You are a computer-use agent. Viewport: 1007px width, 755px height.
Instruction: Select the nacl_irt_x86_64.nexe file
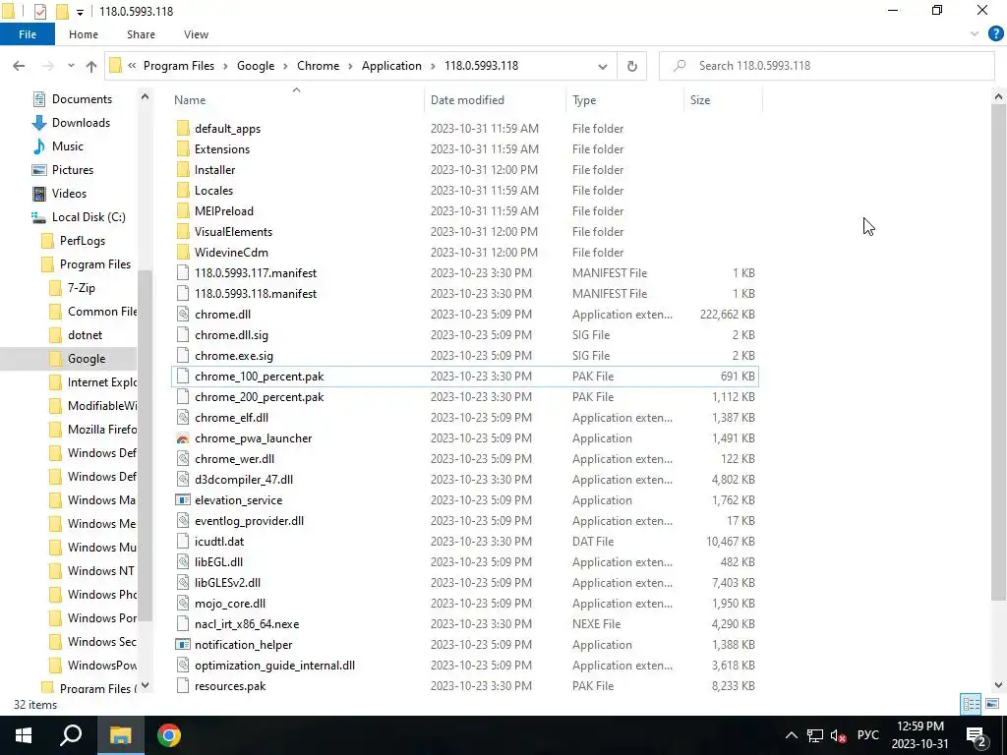click(247, 624)
